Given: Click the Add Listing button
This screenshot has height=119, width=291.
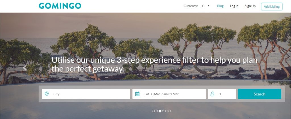Looking at the screenshot, I should 271,7.
